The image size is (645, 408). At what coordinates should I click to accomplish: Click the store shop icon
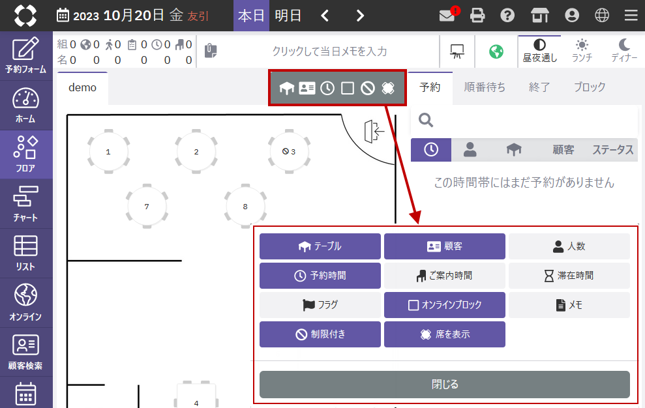click(x=539, y=16)
